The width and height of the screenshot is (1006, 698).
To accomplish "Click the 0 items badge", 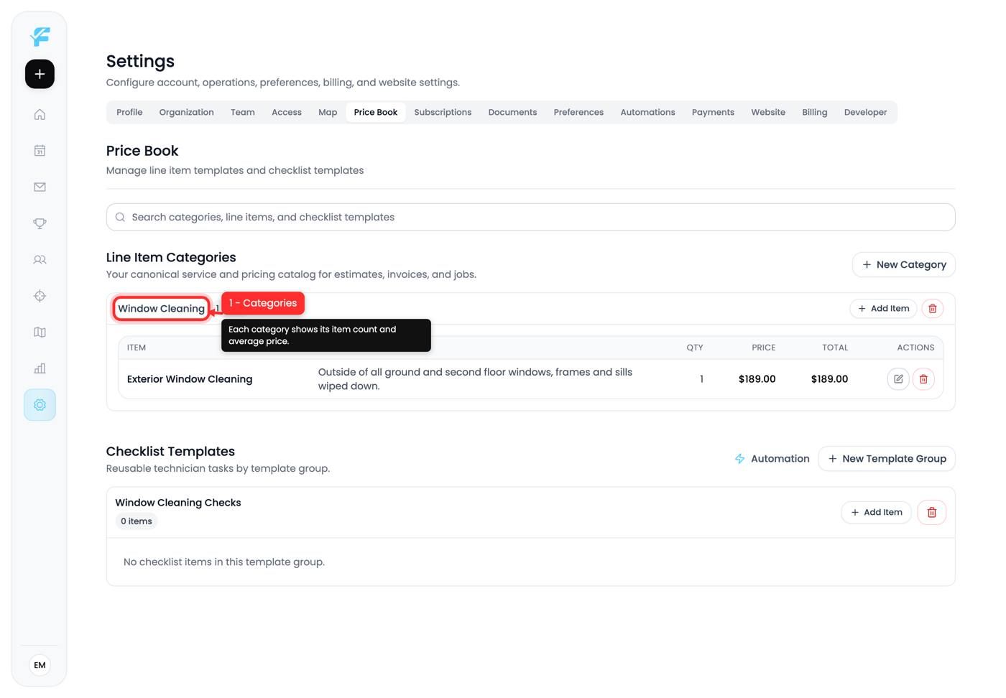I will tap(137, 521).
